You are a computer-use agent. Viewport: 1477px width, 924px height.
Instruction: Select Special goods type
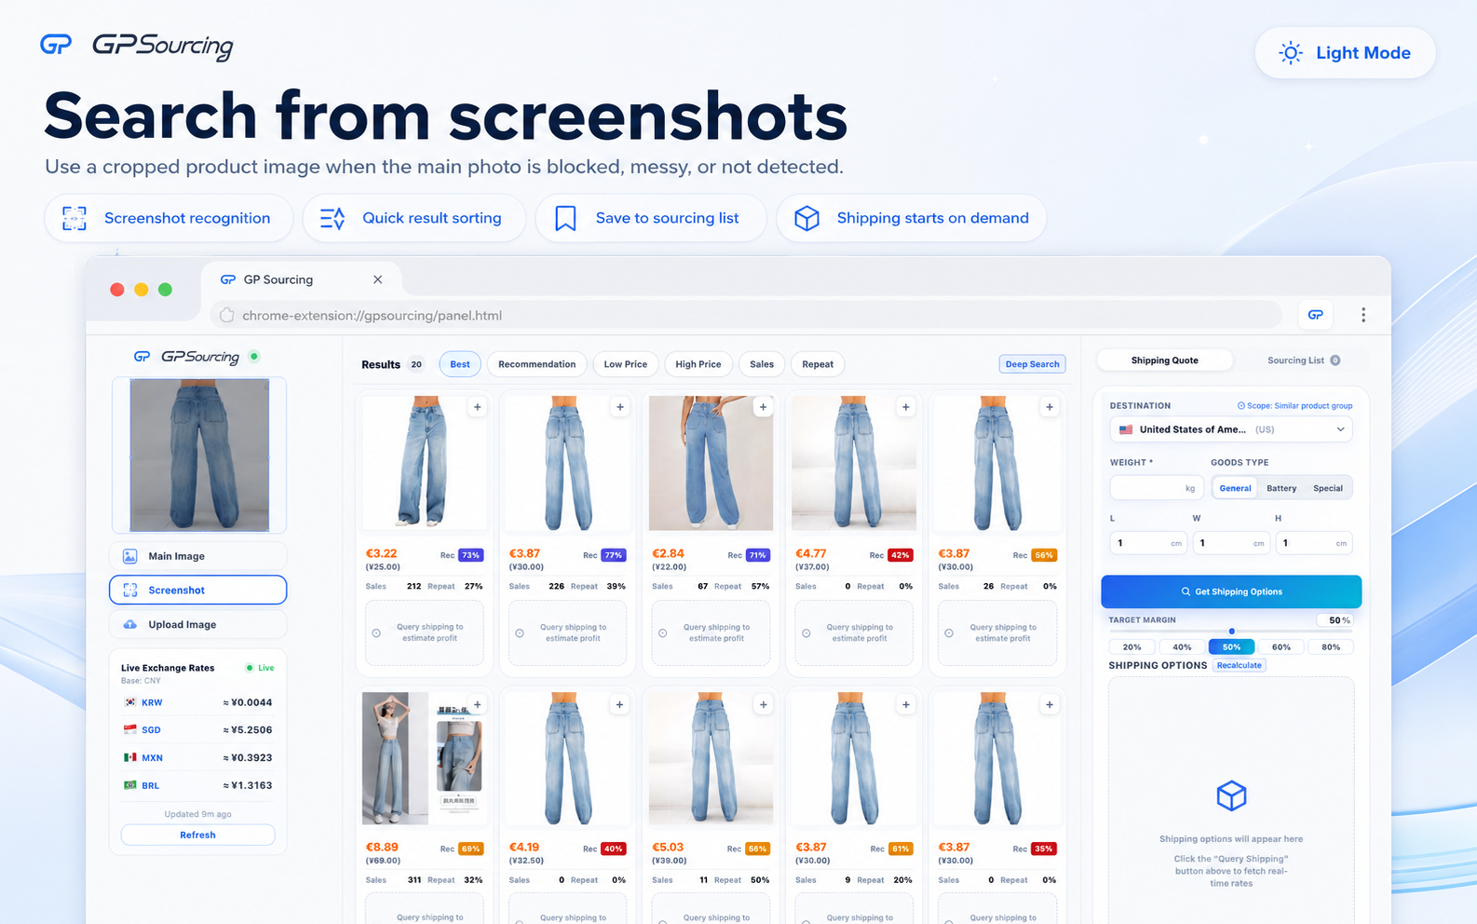point(1328,488)
